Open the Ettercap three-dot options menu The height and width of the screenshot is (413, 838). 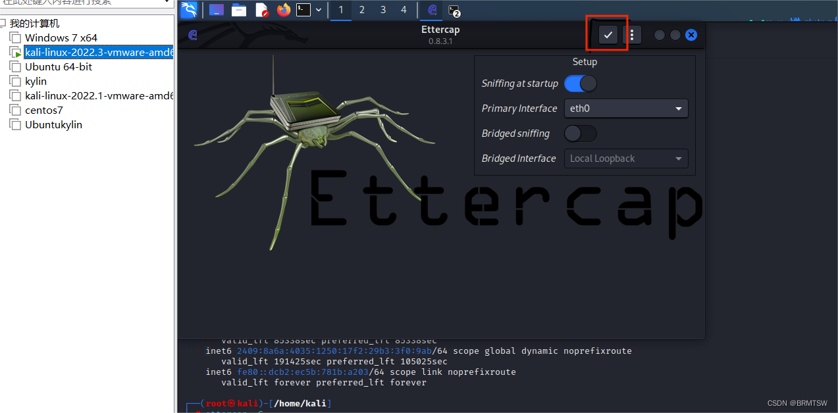(632, 35)
